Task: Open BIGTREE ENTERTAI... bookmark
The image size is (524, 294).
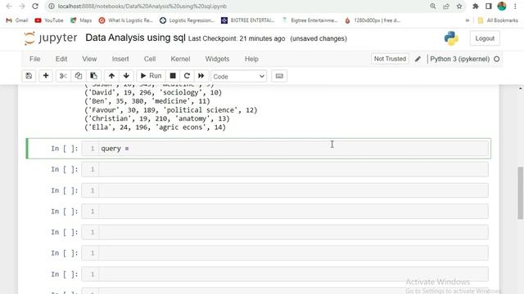Action: (x=247, y=20)
